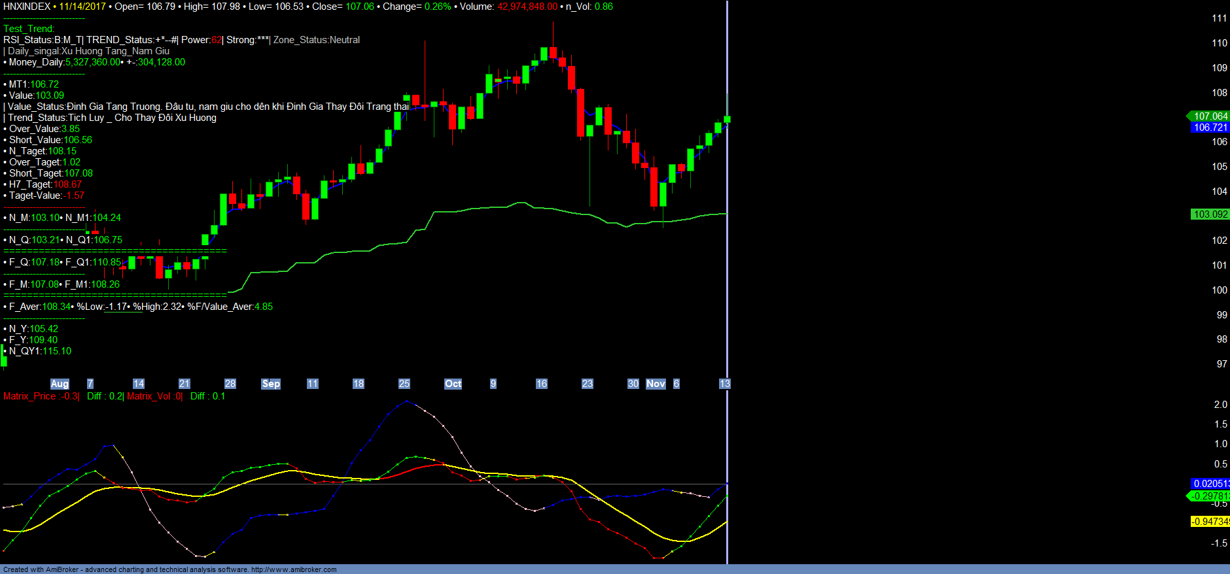1230x574 pixels.
Task: Click the 110 level on price axis
Action: 1219,43
